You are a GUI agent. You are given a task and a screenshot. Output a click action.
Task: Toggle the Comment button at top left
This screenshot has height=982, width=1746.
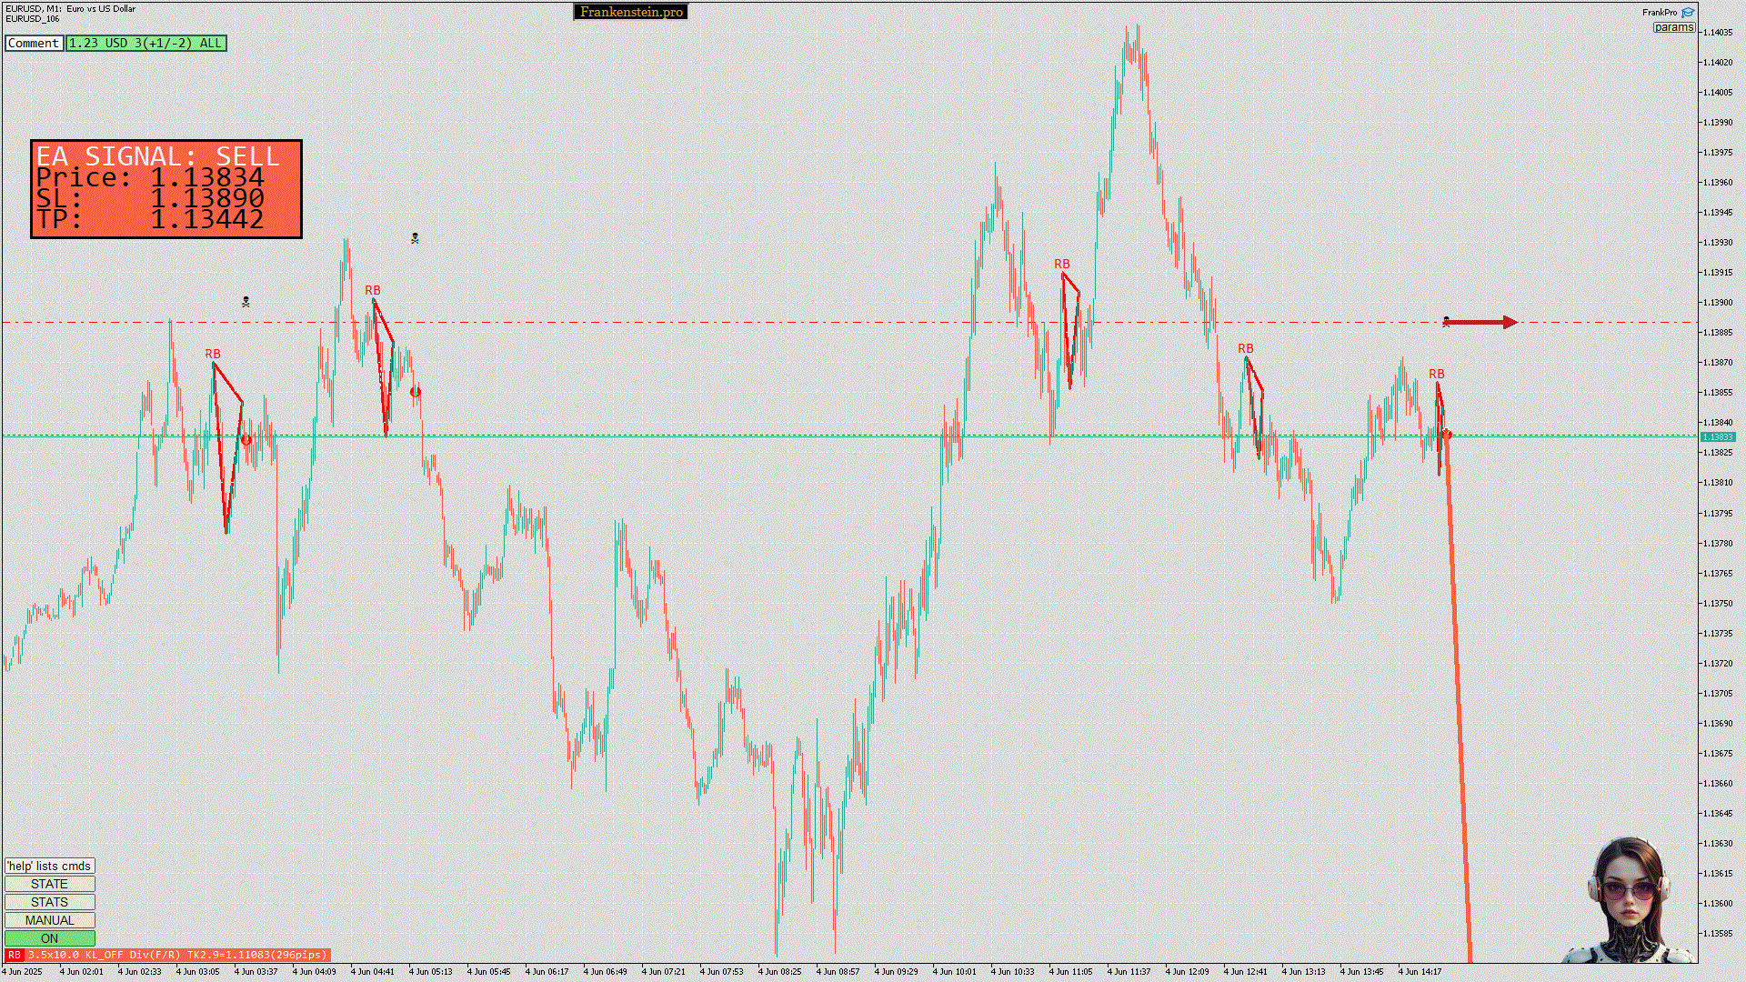pos(34,43)
